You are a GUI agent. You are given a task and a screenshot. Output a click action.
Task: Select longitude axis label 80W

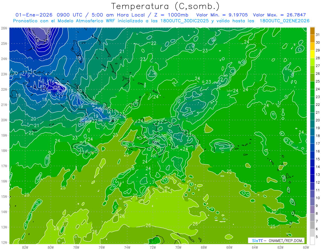pos(51,247)
